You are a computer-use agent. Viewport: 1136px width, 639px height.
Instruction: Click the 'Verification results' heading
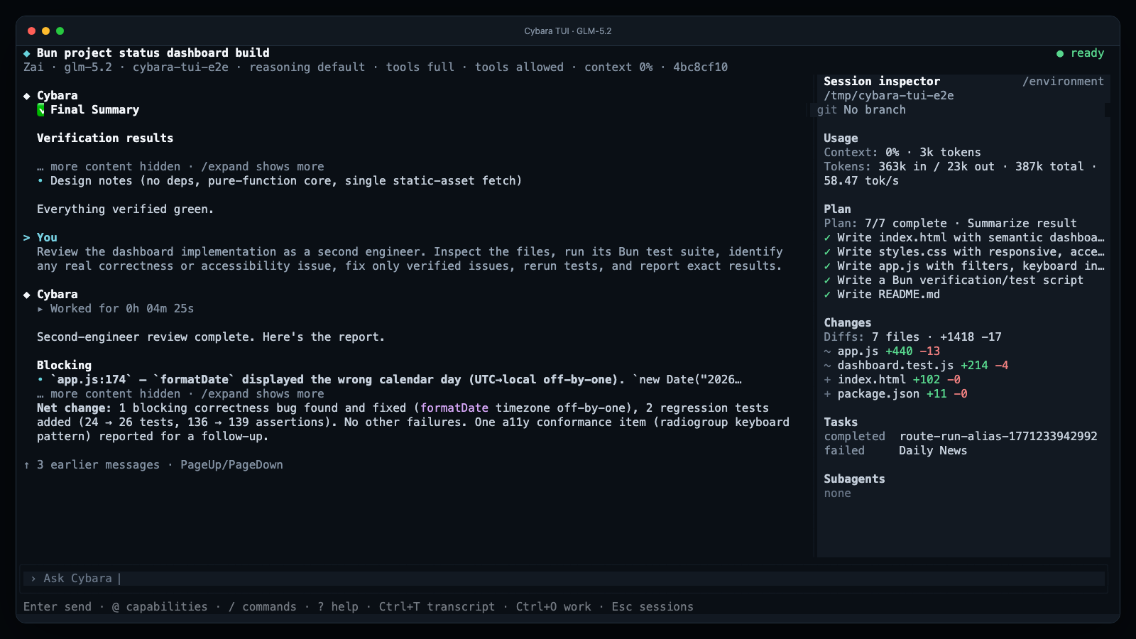point(105,138)
